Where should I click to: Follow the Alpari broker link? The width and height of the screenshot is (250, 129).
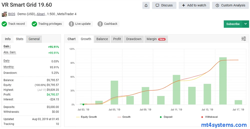[40, 14]
